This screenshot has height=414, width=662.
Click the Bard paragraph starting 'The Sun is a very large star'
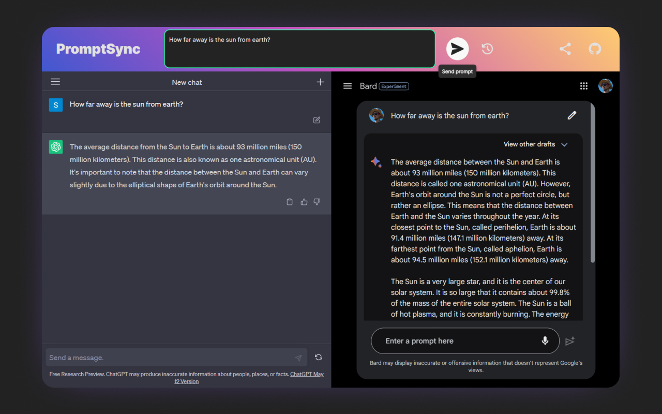point(481,298)
